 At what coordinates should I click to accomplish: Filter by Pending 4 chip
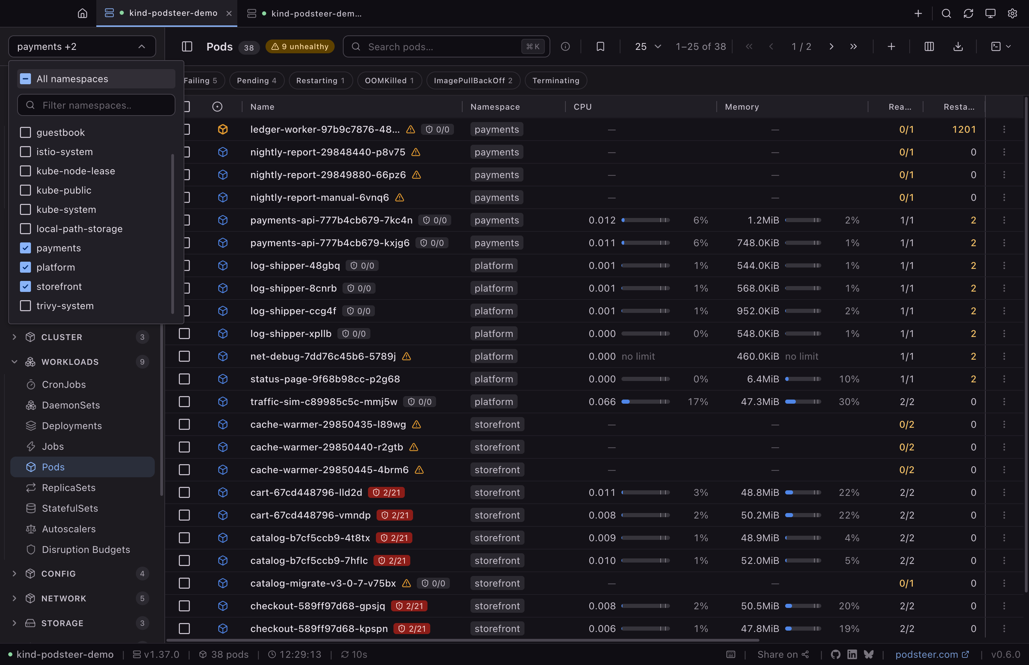[x=257, y=81]
